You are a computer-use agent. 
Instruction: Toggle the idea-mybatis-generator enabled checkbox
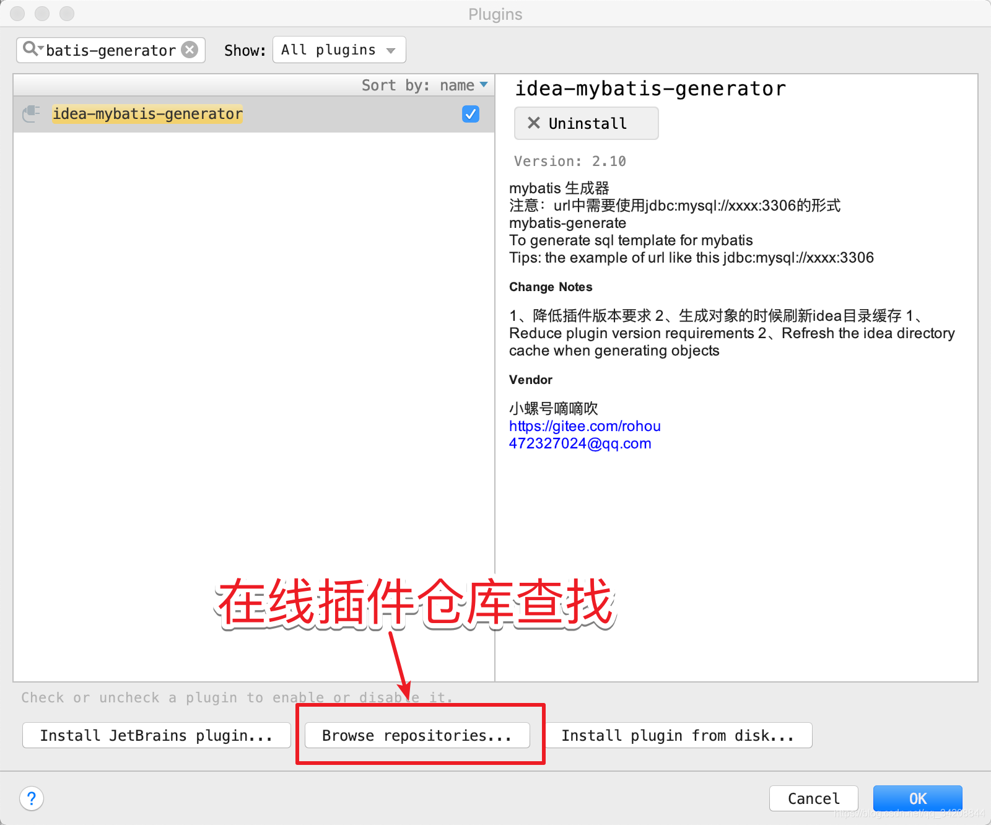pyautogui.click(x=471, y=114)
